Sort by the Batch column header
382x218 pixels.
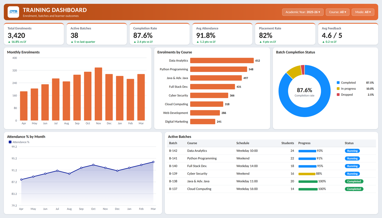pyautogui.click(x=173, y=143)
